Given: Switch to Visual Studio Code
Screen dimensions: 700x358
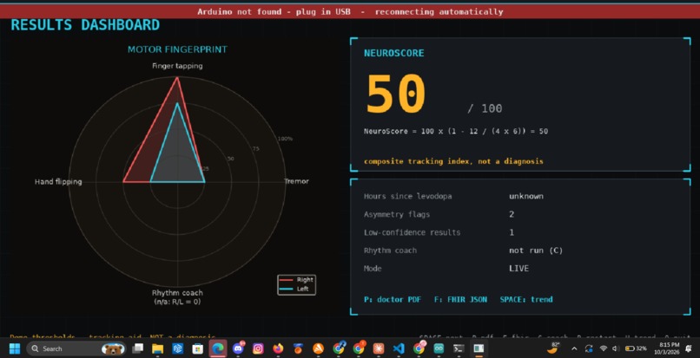Looking at the screenshot, I should (x=399, y=348).
